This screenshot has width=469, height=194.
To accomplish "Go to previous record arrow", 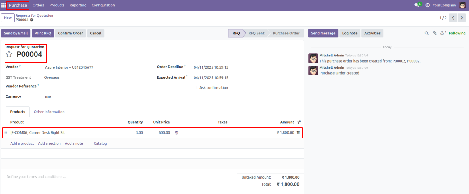I will click(453, 18).
